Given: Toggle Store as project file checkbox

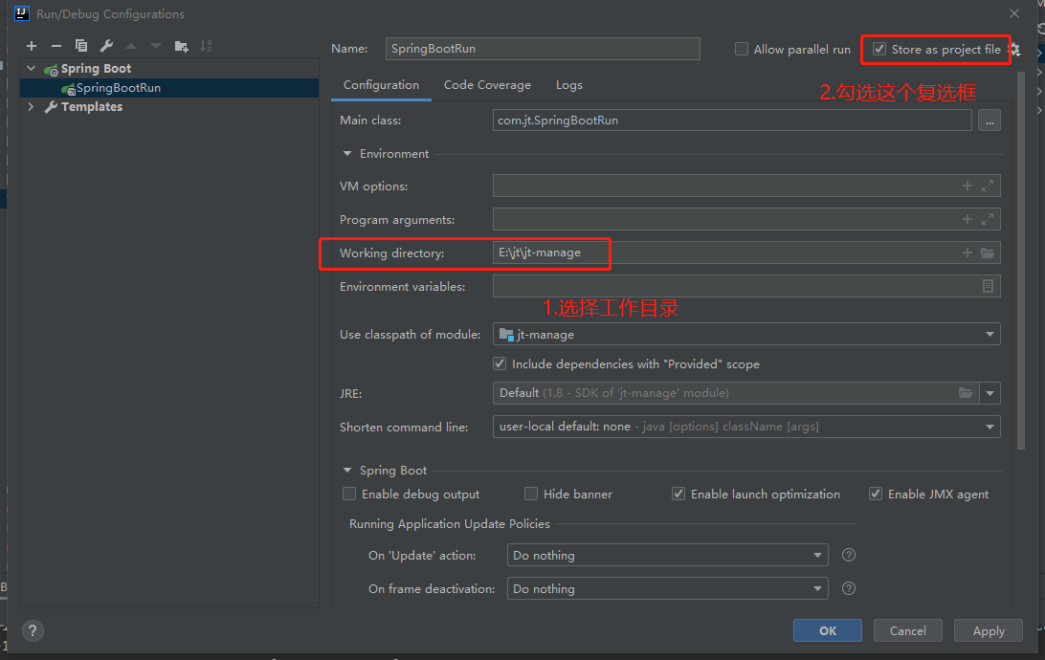Looking at the screenshot, I should coord(879,49).
